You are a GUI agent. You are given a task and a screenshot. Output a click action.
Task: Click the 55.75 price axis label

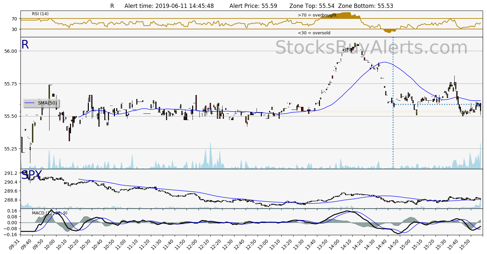[11, 84]
